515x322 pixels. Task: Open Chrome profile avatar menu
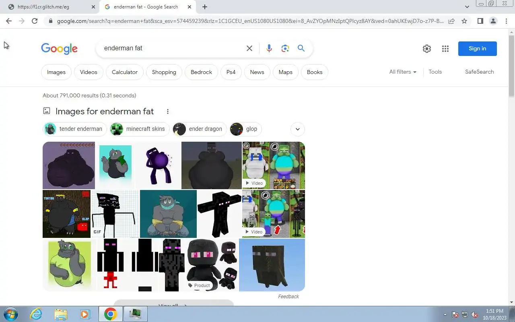tap(493, 21)
